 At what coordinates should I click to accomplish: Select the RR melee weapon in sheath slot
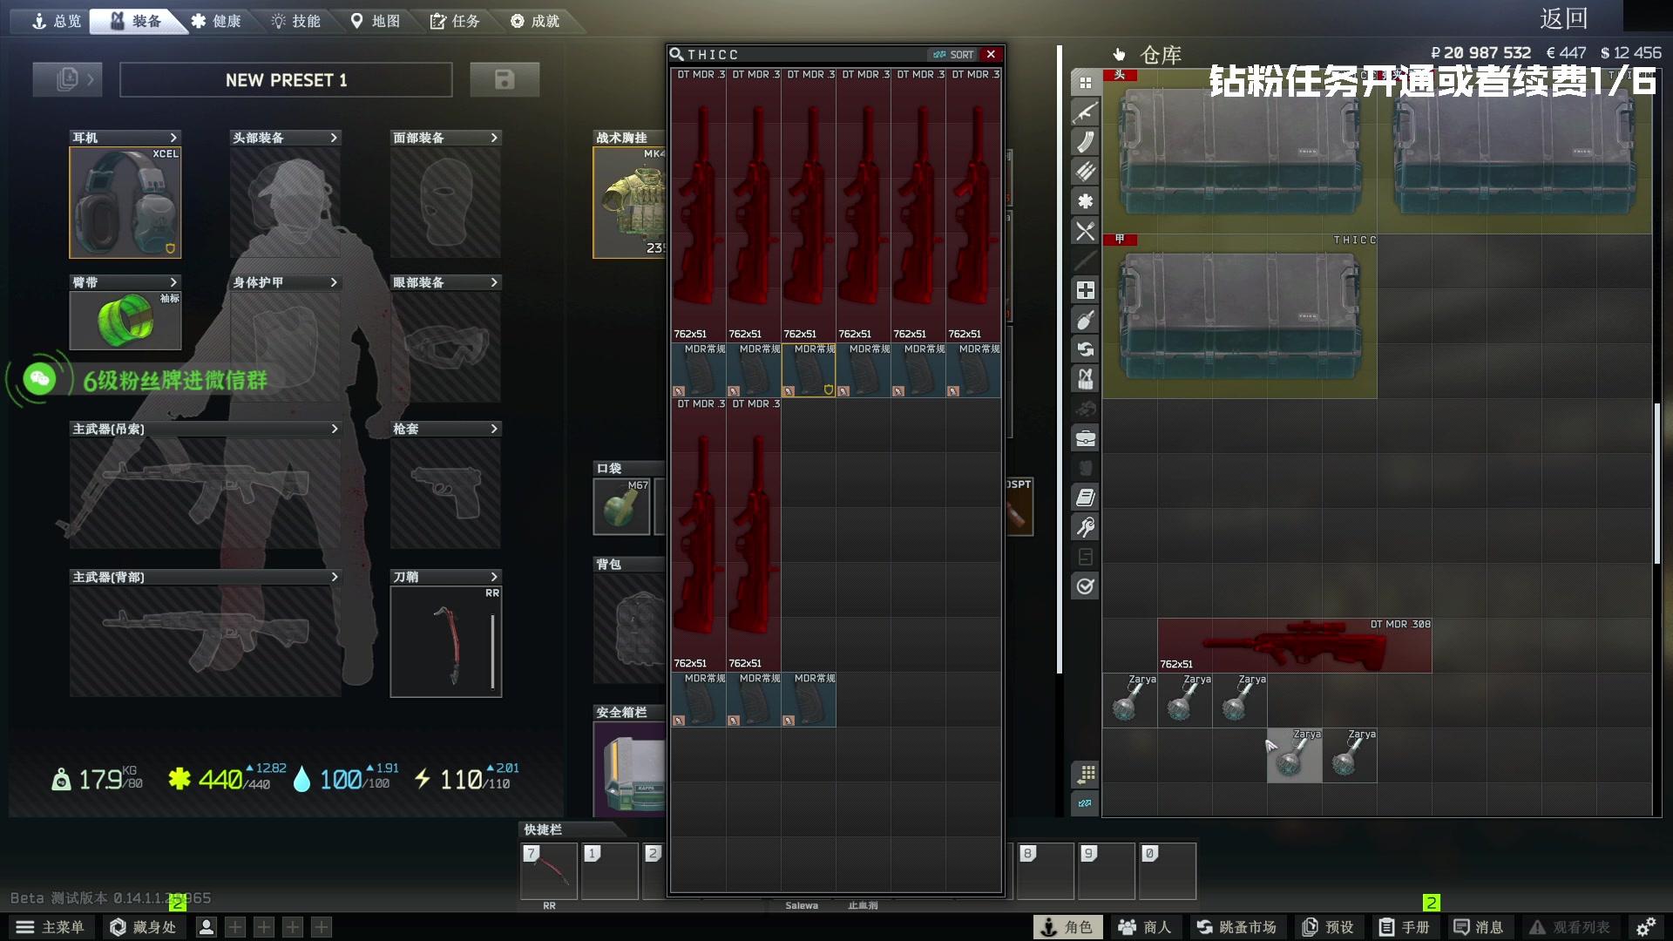coord(446,641)
